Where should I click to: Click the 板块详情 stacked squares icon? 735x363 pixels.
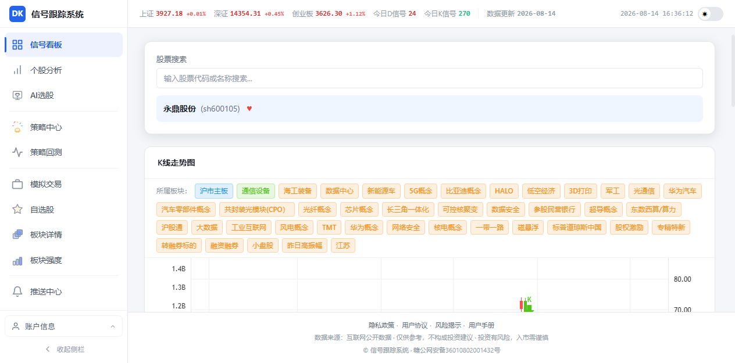pyautogui.click(x=17, y=235)
